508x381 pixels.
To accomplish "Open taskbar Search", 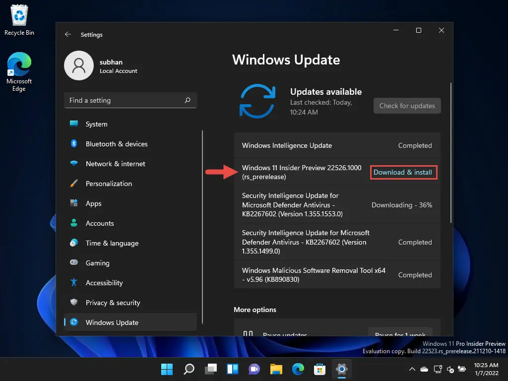I will pyautogui.click(x=189, y=369).
